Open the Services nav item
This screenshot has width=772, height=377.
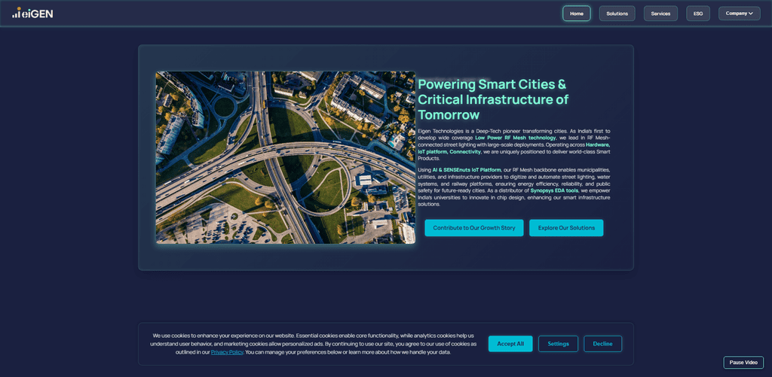pos(660,14)
